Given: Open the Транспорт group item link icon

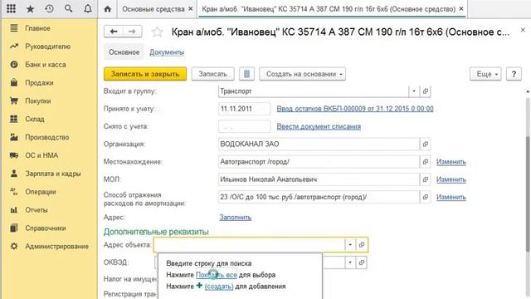Looking at the screenshot, I should pyautogui.click(x=426, y=91).
